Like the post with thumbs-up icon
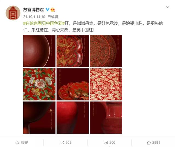Image resolution: width=175 pixels, height=147 pixels. (149, 143)
